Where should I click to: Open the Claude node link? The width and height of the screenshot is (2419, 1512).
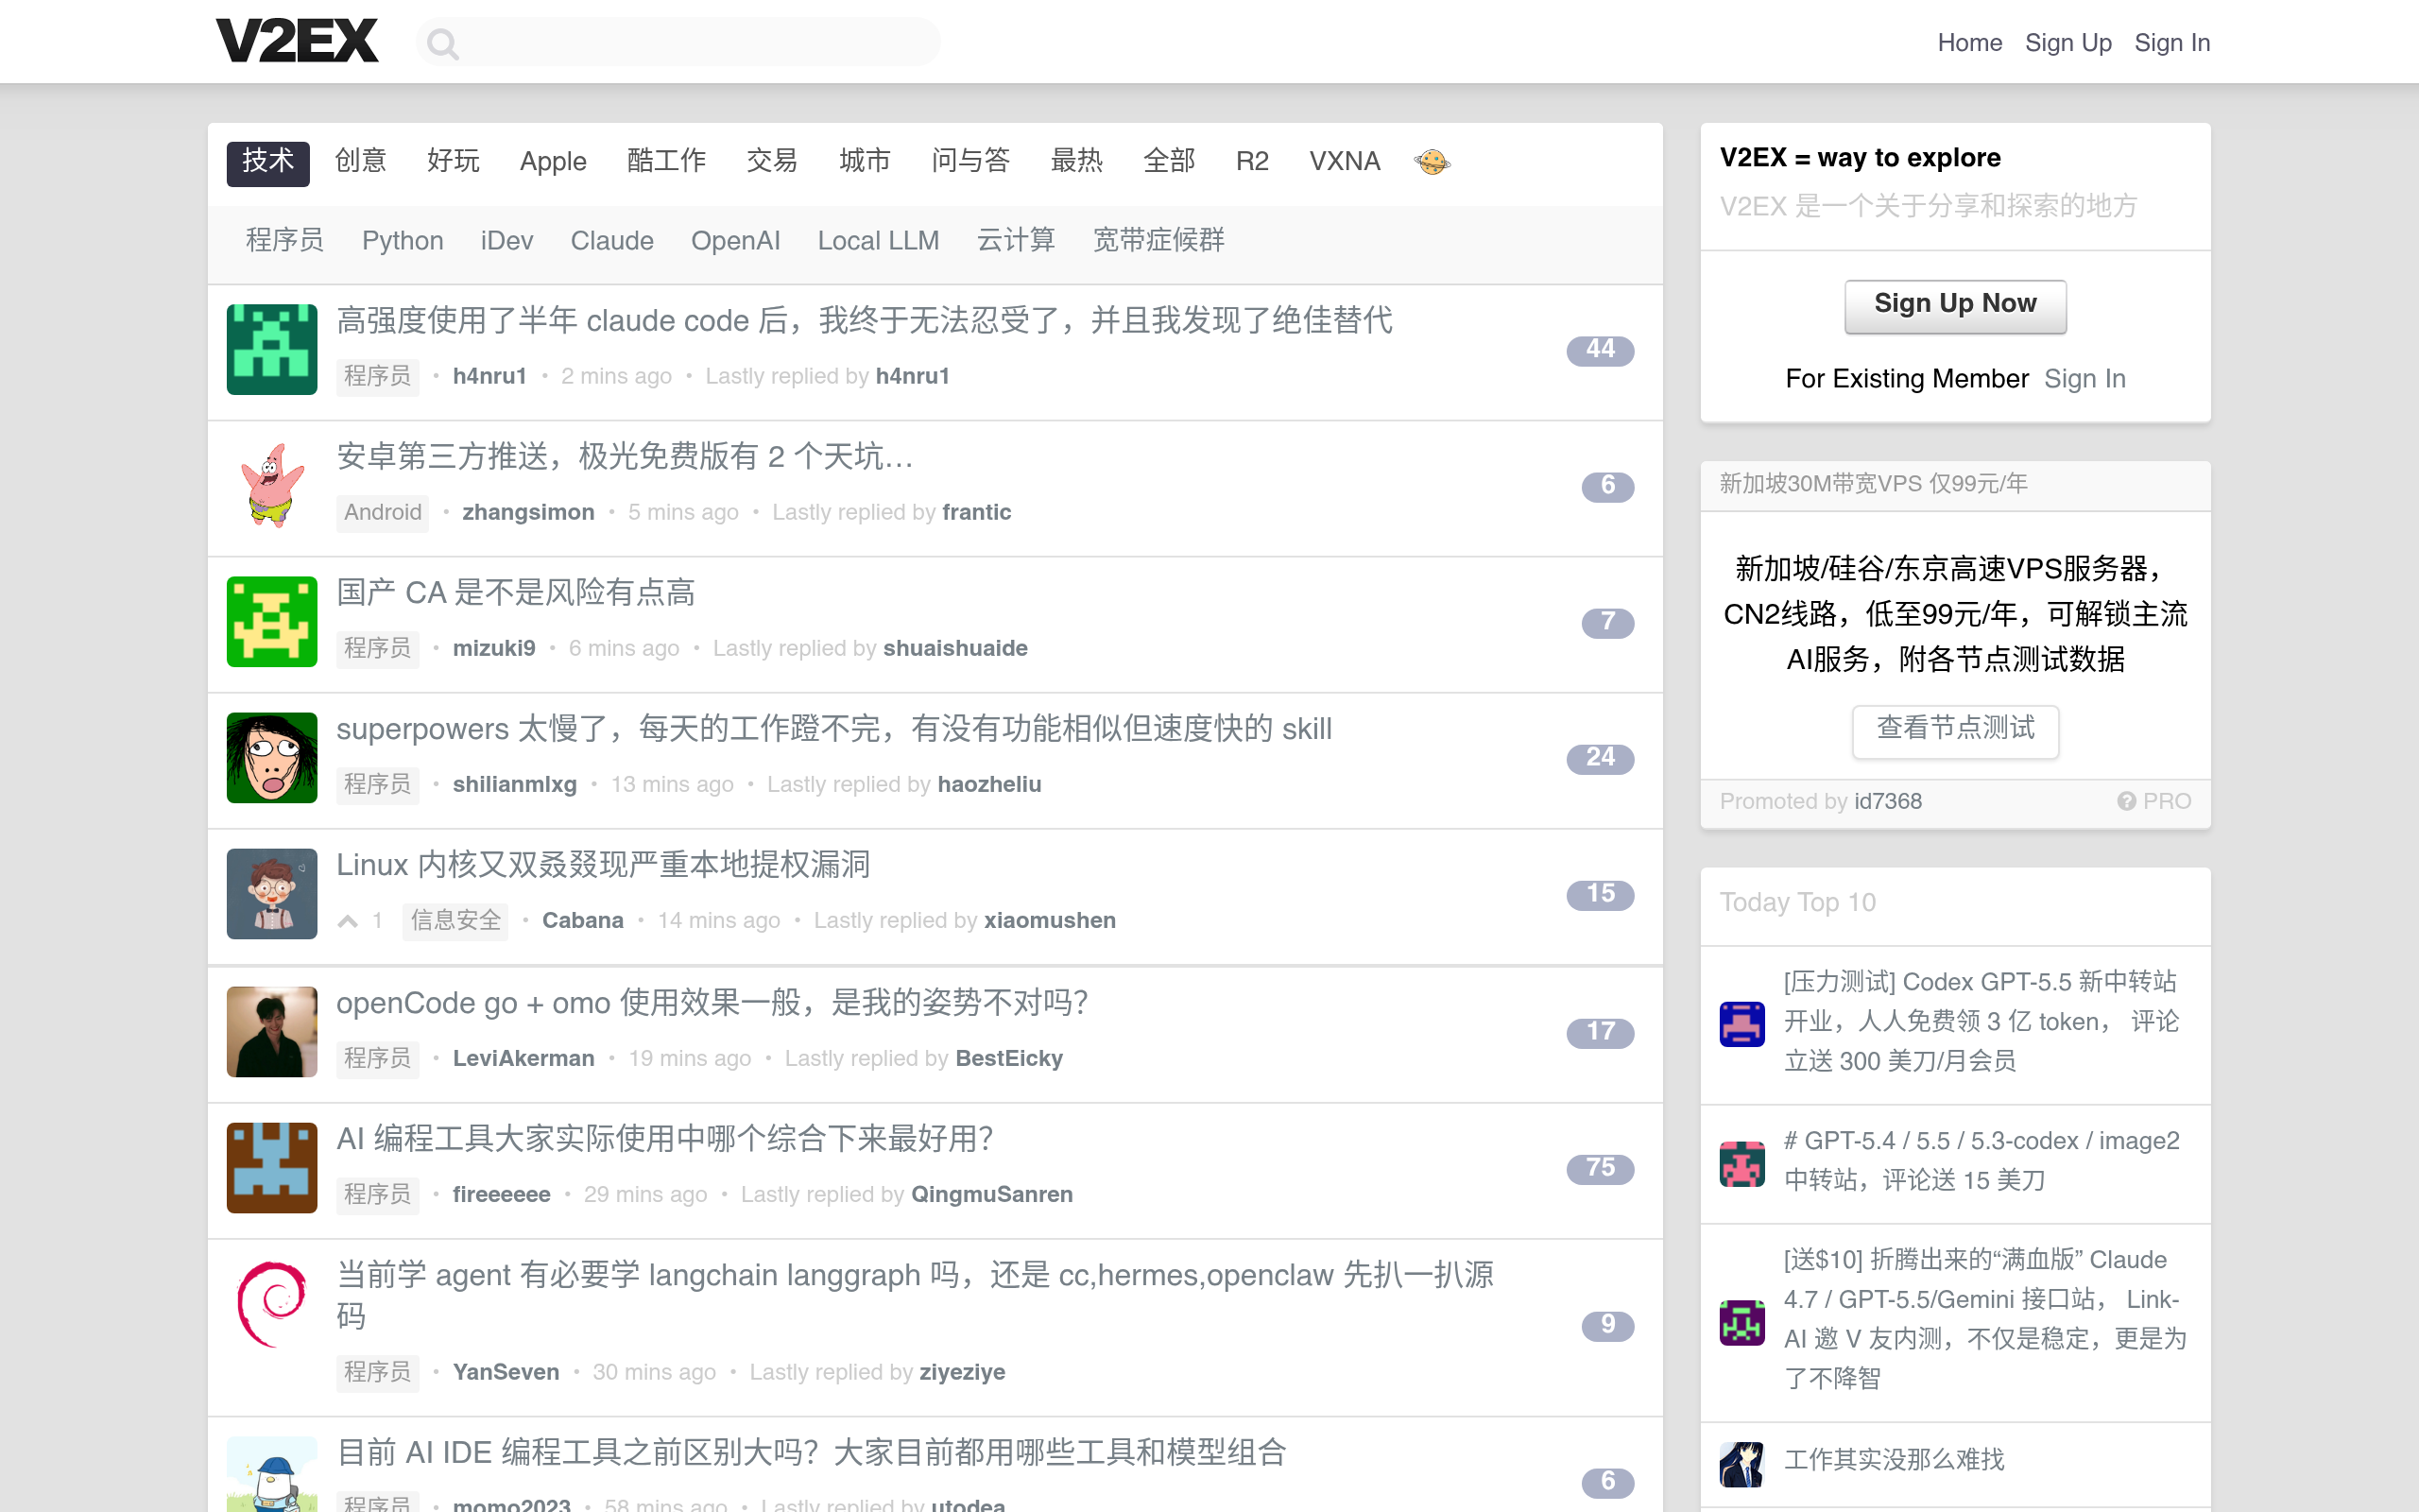point(611,241)
